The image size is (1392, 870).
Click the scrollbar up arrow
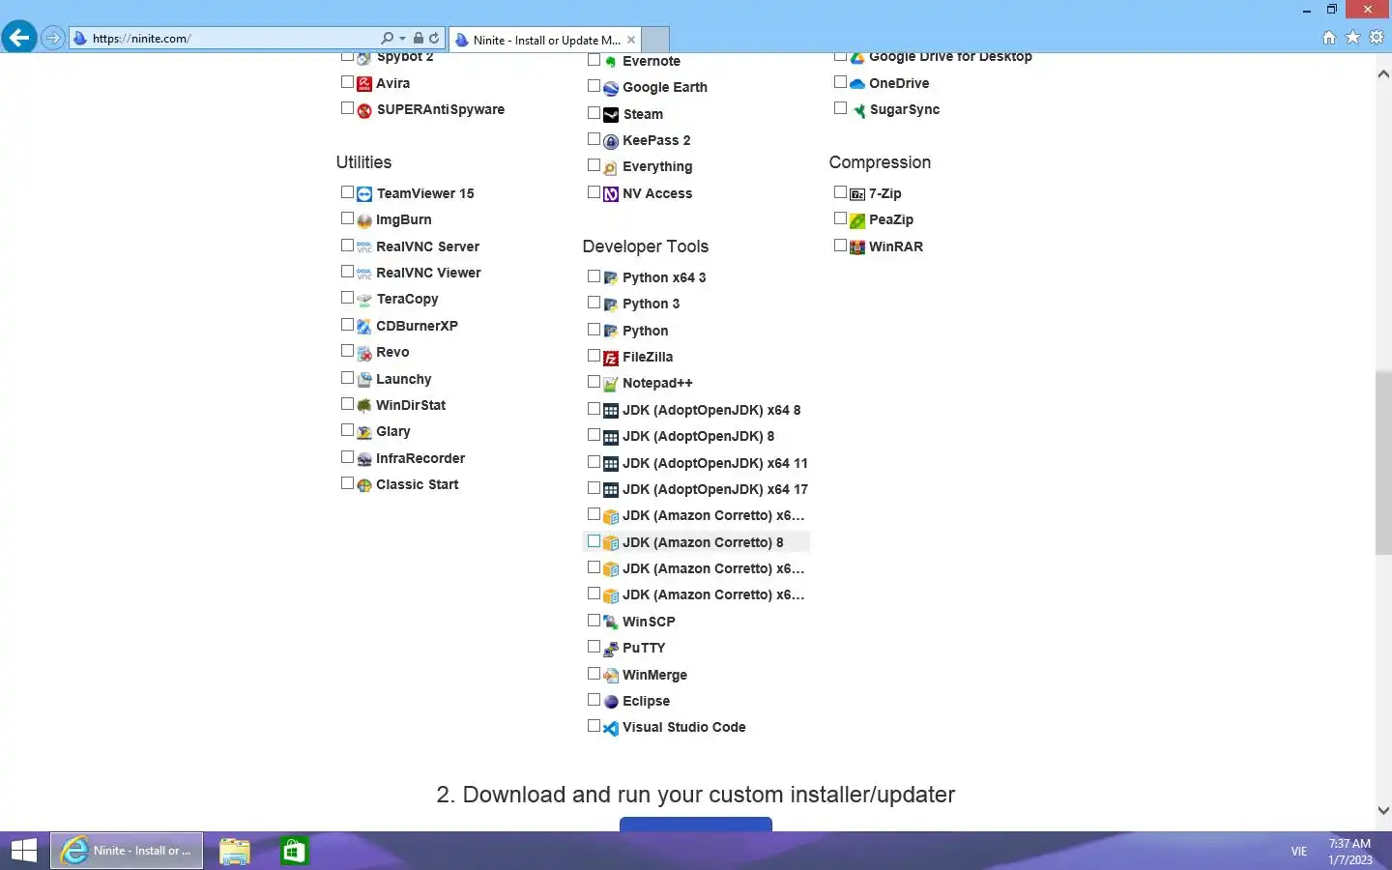point(1383,74)
